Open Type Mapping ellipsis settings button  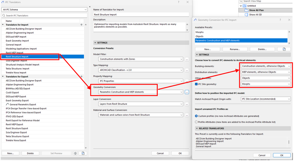tap(187, 70)
